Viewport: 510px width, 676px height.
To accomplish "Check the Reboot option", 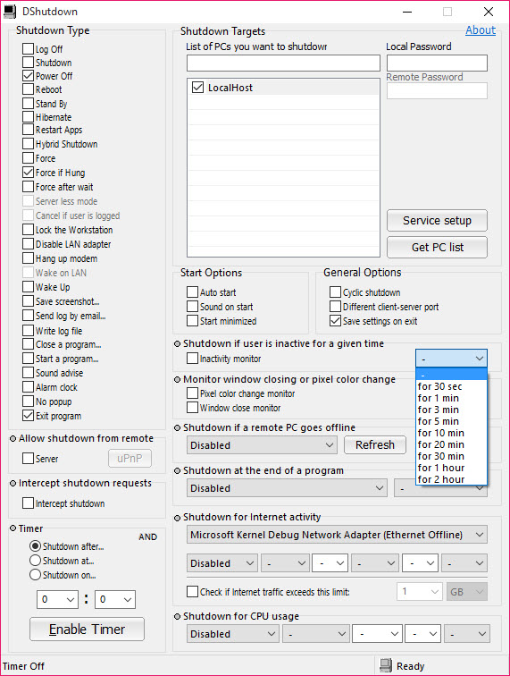I will 28,89.
